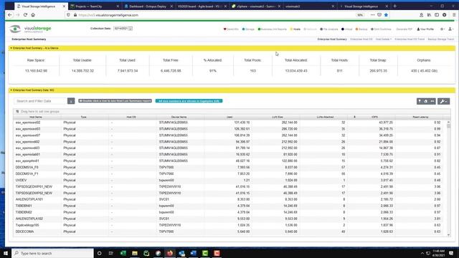459x258 pixels.
Task: Collapse the At a Glance section
Action: (11, 48)
